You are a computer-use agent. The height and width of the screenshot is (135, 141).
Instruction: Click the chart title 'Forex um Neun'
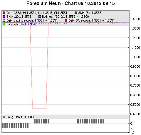(43, 4)
